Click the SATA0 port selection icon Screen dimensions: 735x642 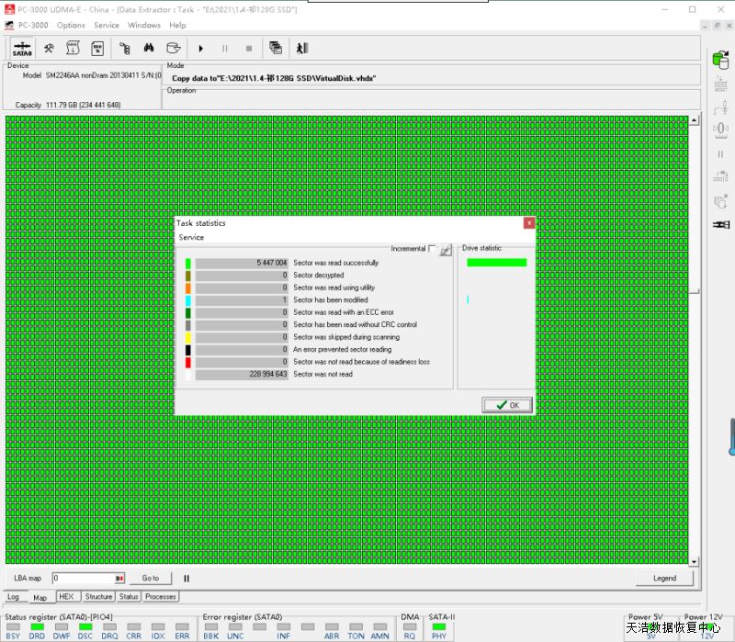coord(22,49)
